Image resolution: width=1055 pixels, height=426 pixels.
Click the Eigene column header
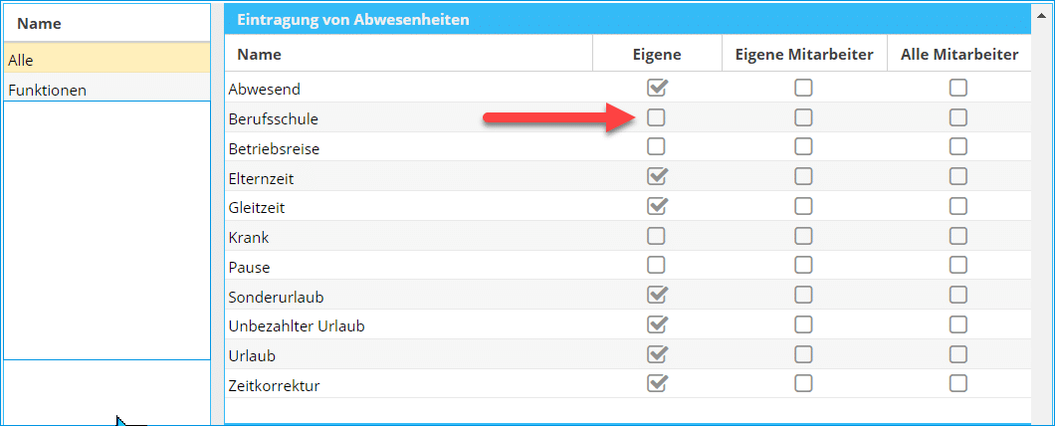[657, 55]
